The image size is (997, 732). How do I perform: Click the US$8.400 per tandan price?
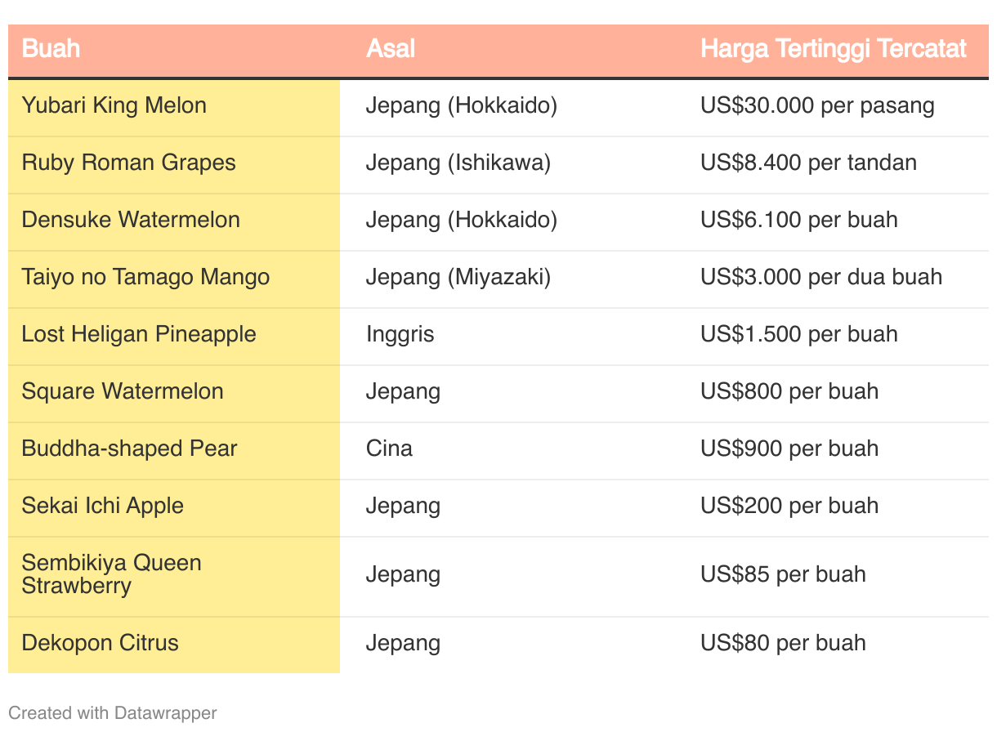click(x=808, y=163)
